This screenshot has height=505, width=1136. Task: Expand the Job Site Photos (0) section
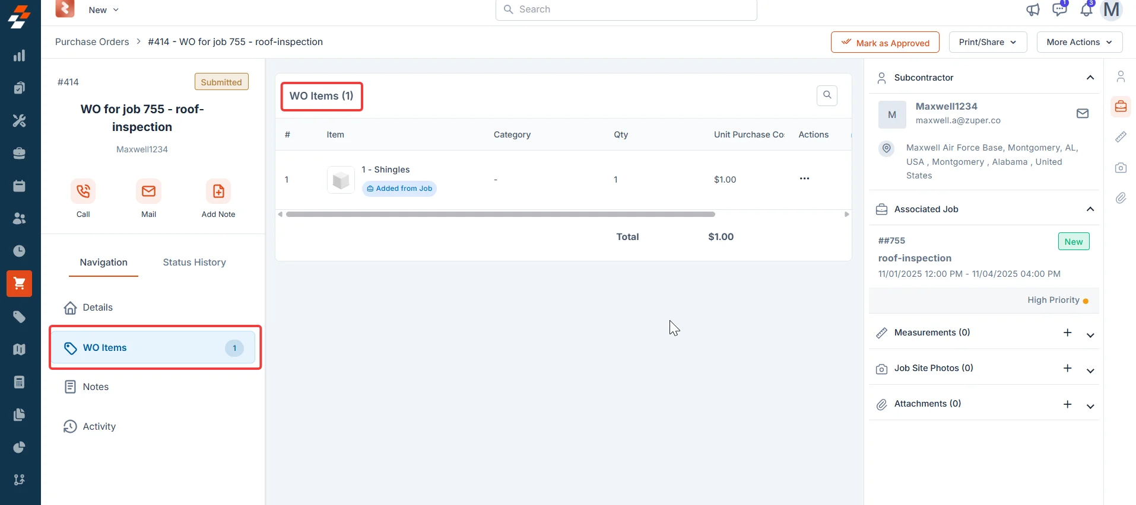(x=1090, y=370)
